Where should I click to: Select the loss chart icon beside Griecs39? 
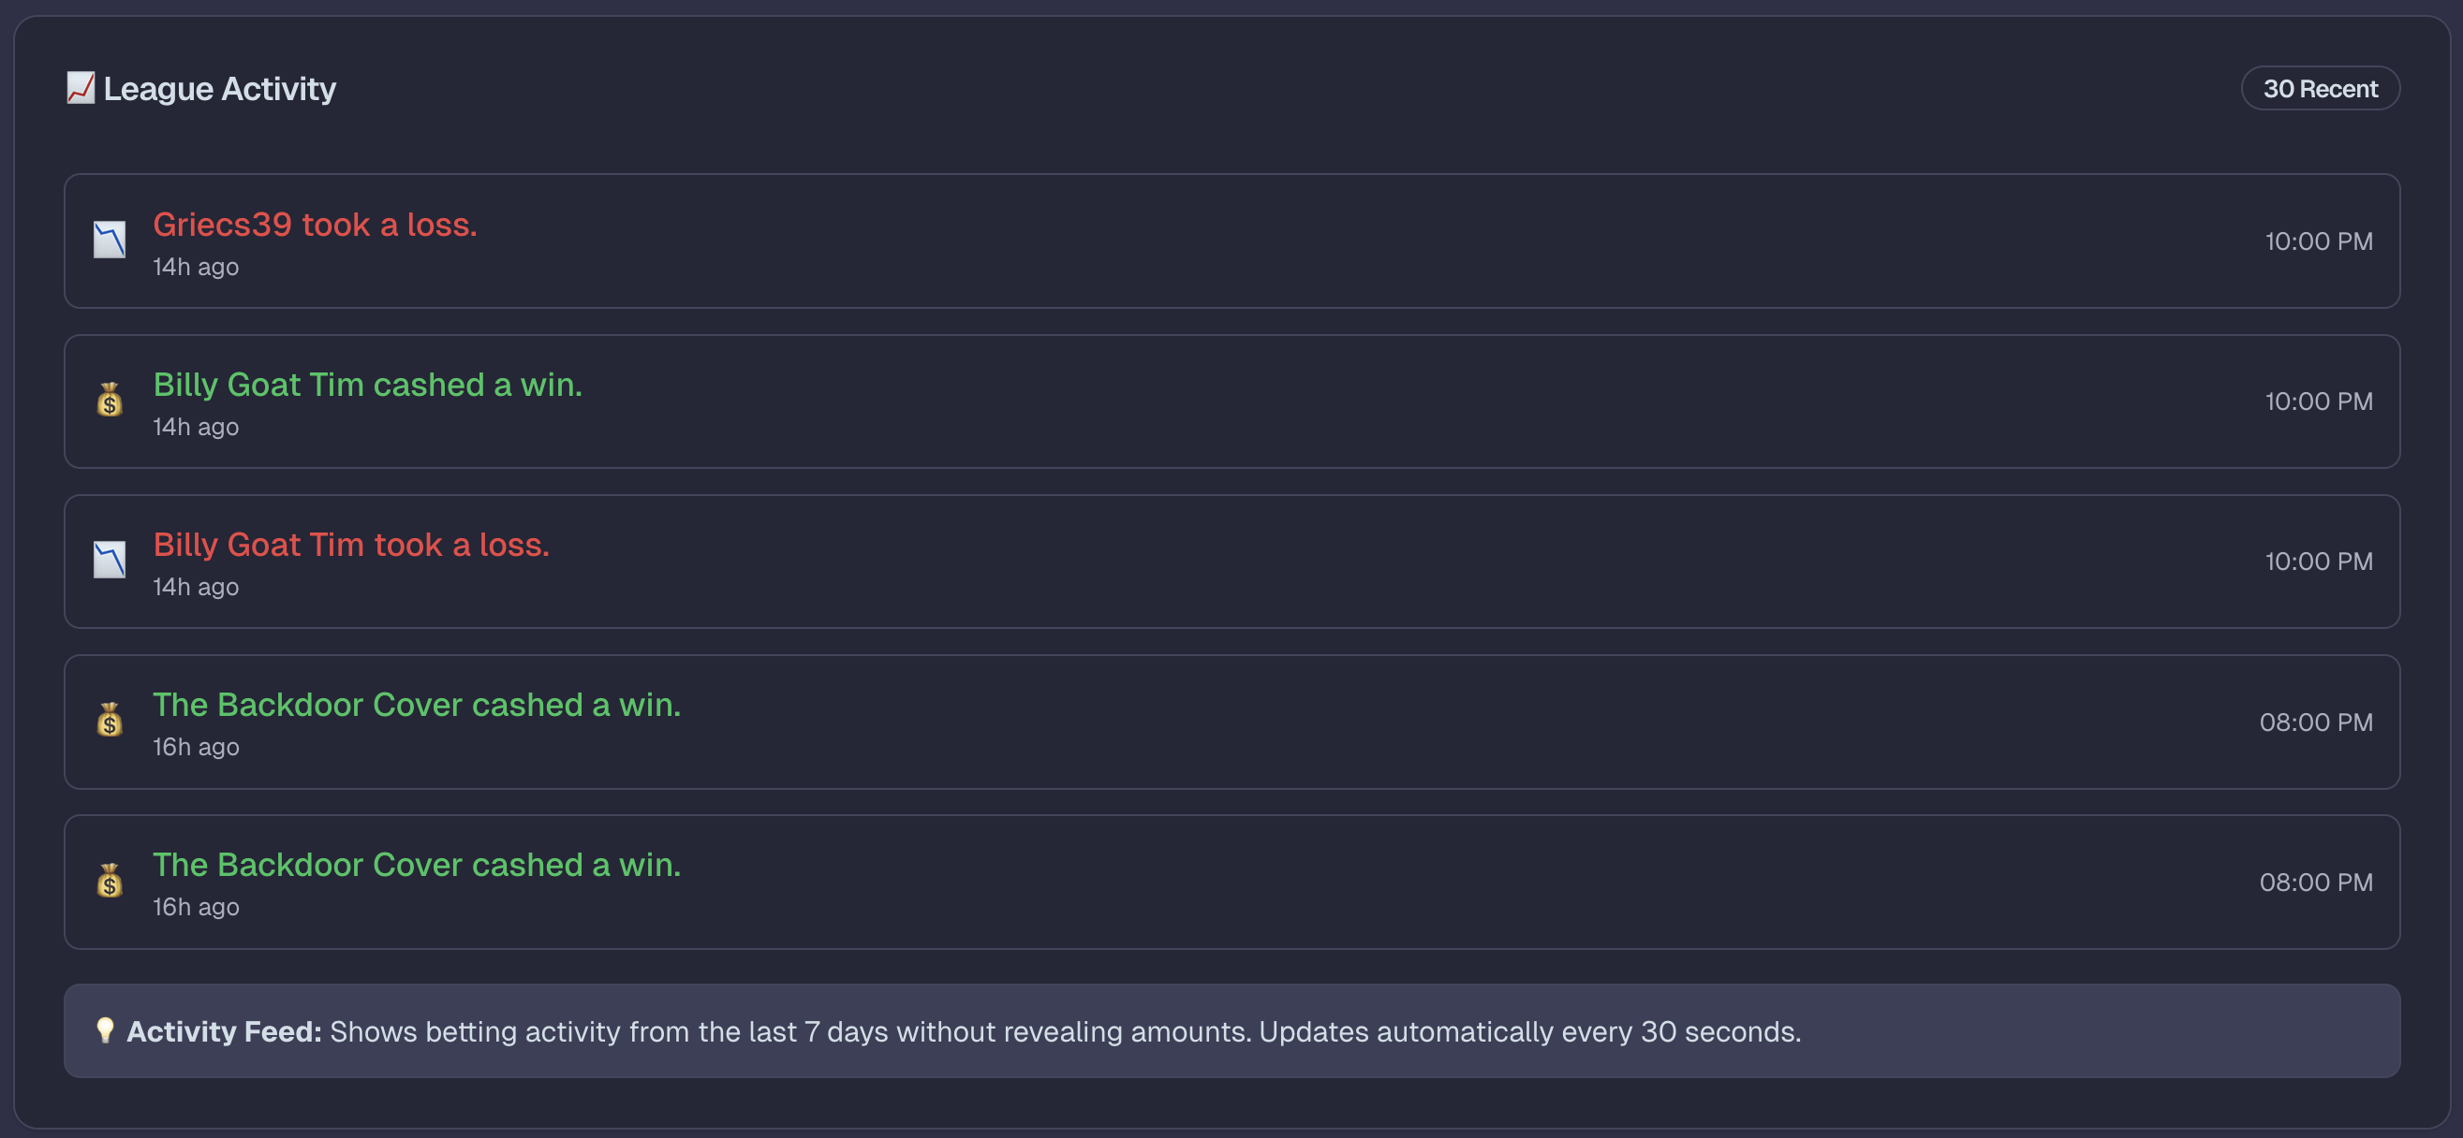[x=110, y=239]
